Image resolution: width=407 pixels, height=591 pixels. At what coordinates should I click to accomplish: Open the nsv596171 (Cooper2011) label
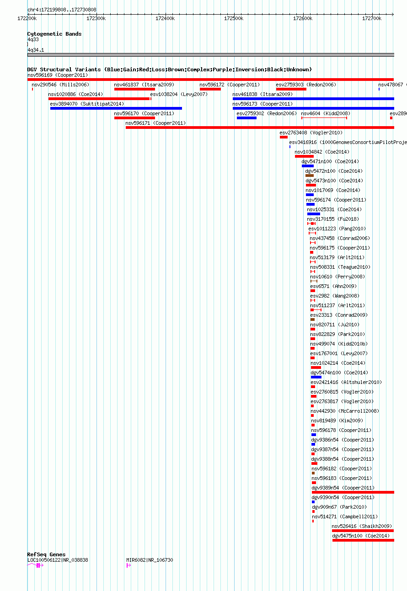pyautogui.click(x=155, y=123)
